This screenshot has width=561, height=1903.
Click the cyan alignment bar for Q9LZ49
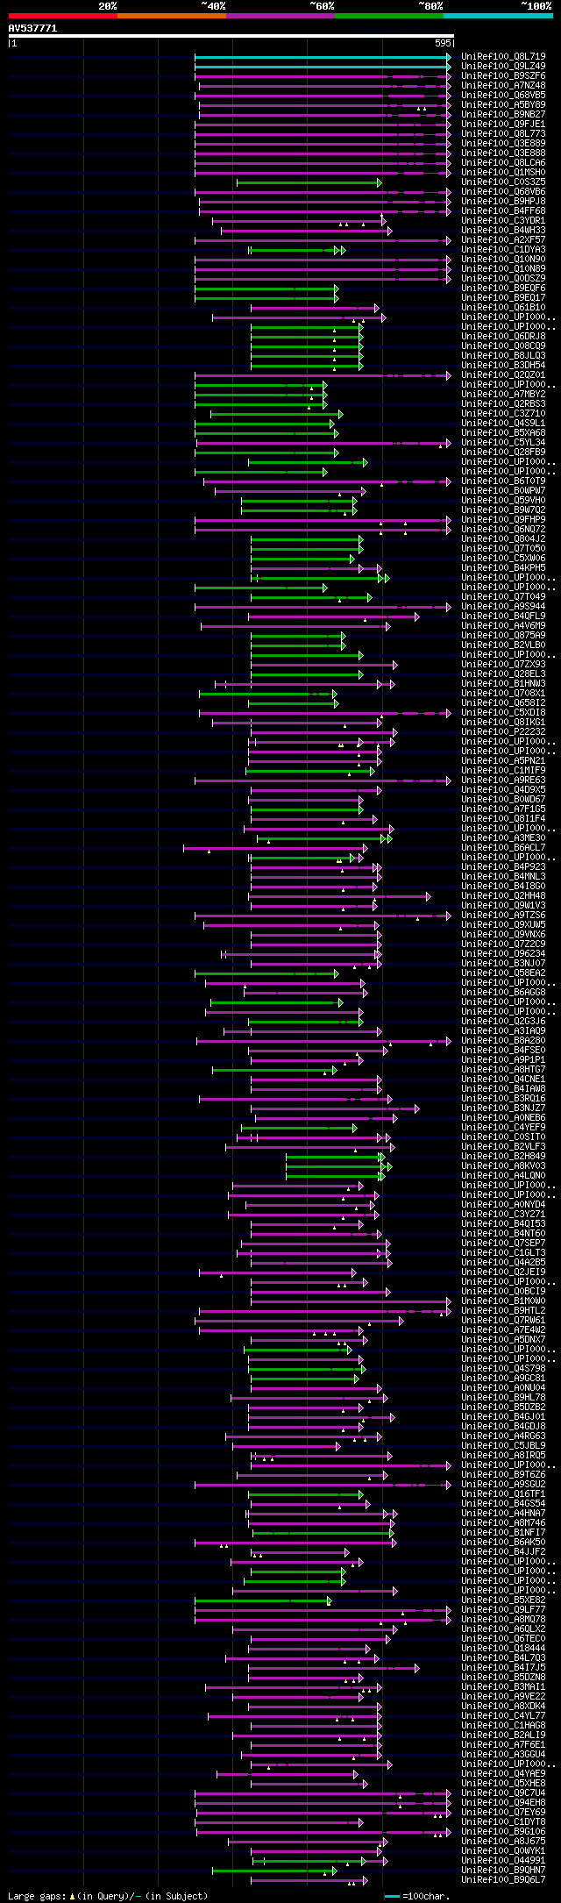tap(323, 67)
